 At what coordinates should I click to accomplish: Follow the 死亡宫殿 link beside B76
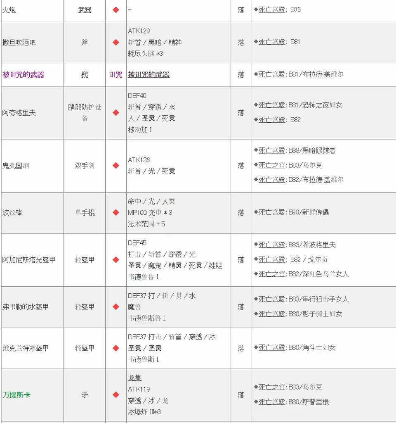tap(272, 10)
